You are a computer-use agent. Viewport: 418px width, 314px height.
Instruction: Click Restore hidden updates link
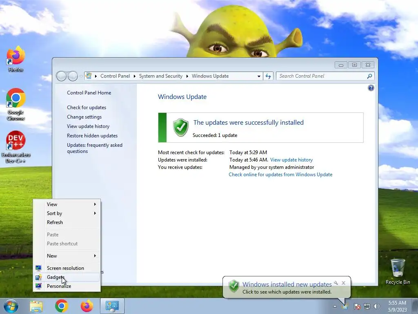(x=92, y=136)
